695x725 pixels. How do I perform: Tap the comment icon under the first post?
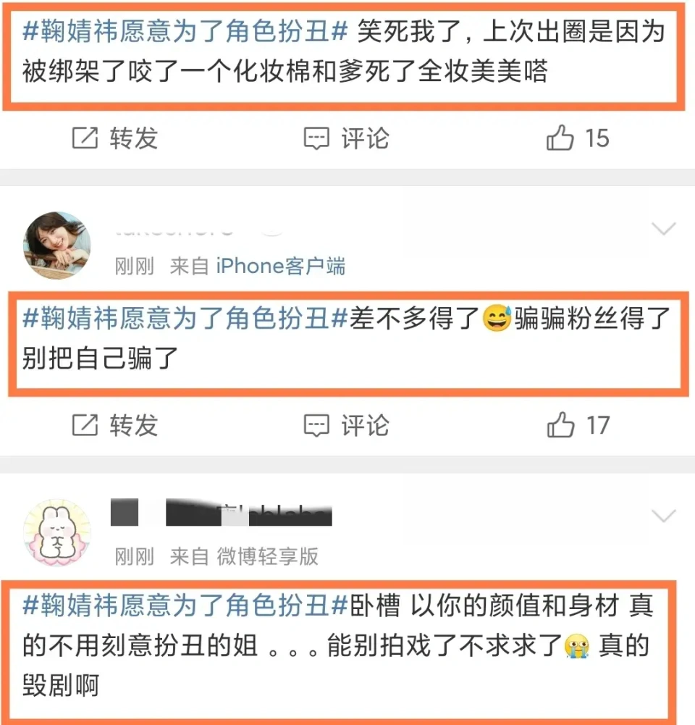pyautogui.click(x=316, y=138)
